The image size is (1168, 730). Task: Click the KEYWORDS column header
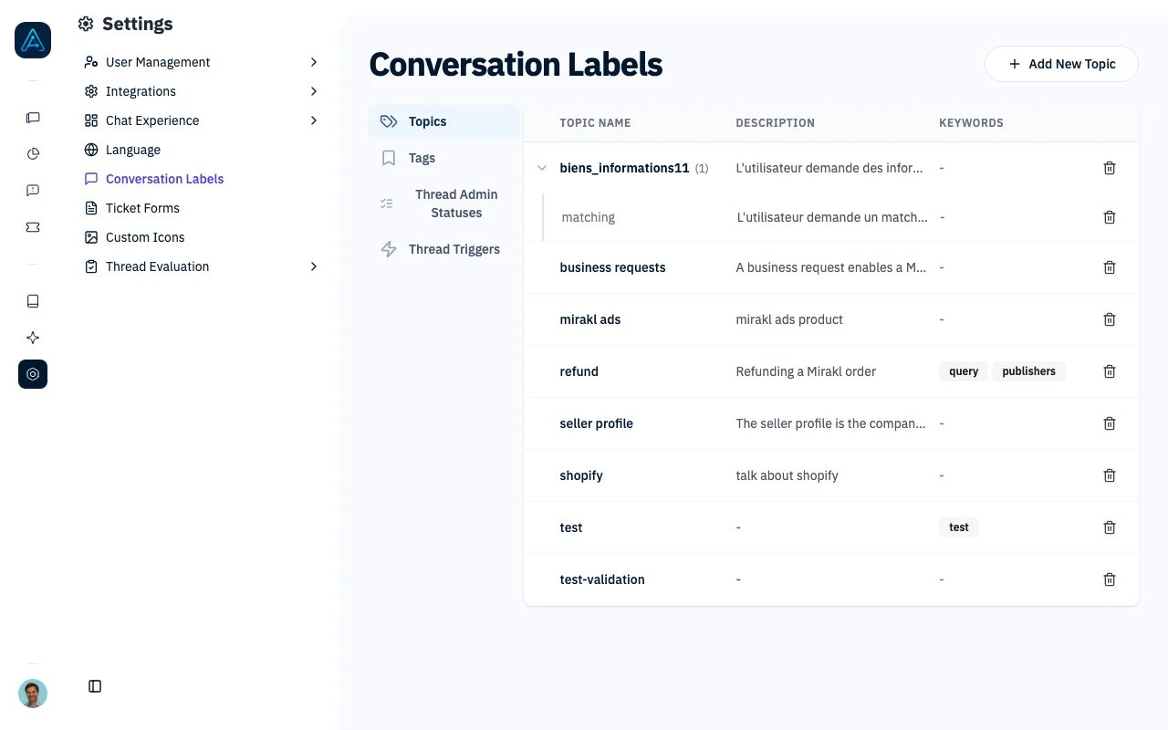click(x=971, y=123)
